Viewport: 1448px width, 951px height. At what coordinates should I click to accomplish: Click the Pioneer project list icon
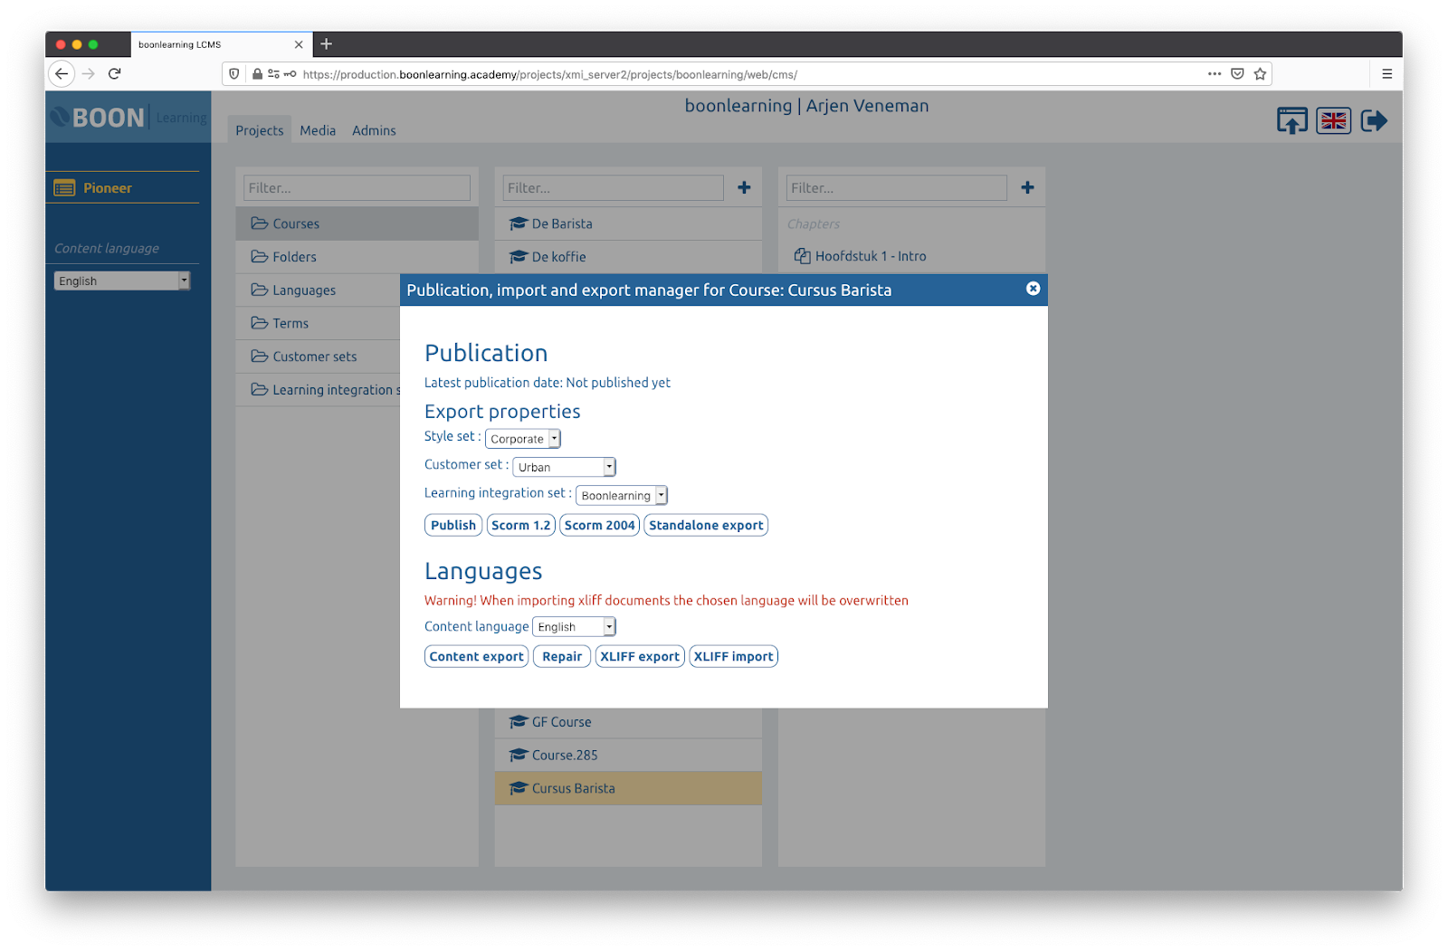point(64,187)
